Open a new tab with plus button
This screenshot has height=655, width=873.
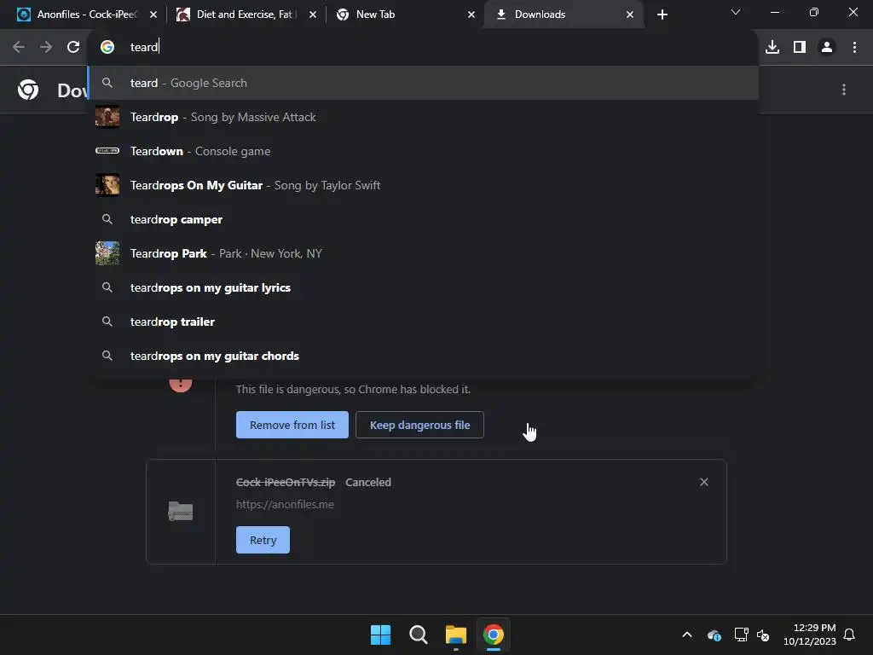point(662,14)
